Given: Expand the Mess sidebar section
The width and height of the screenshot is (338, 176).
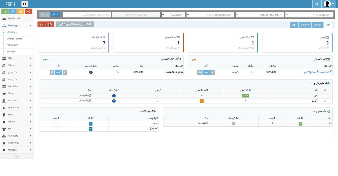Looking at the screenshot, I should pyautogui.click(x=17, y=115).
